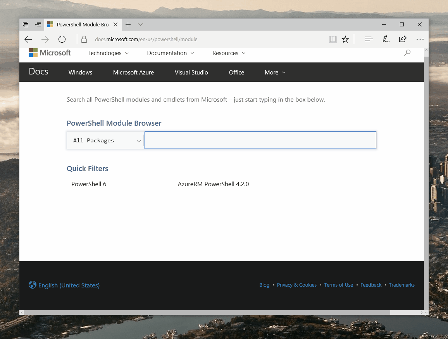
Task: Open the All Packages package selector
Action: [105, 140]
